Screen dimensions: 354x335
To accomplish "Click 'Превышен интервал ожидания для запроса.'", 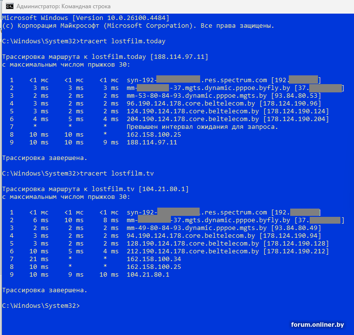I will pos(202,127).
